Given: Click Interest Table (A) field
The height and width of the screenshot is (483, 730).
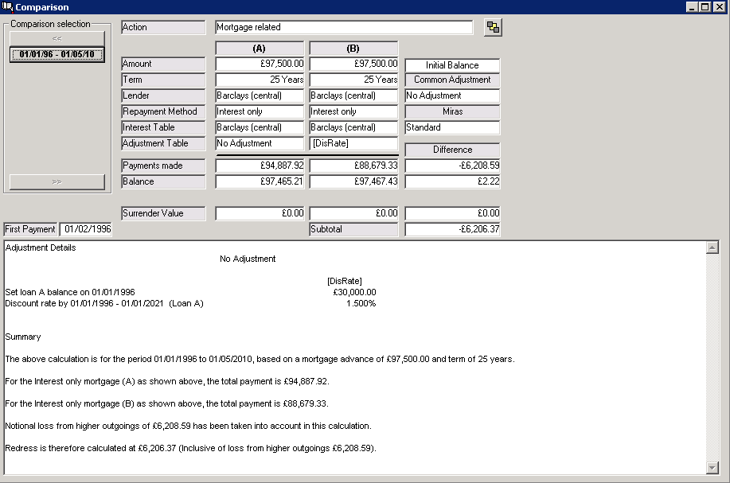Looking at the screenshot, I should point(260,127).
